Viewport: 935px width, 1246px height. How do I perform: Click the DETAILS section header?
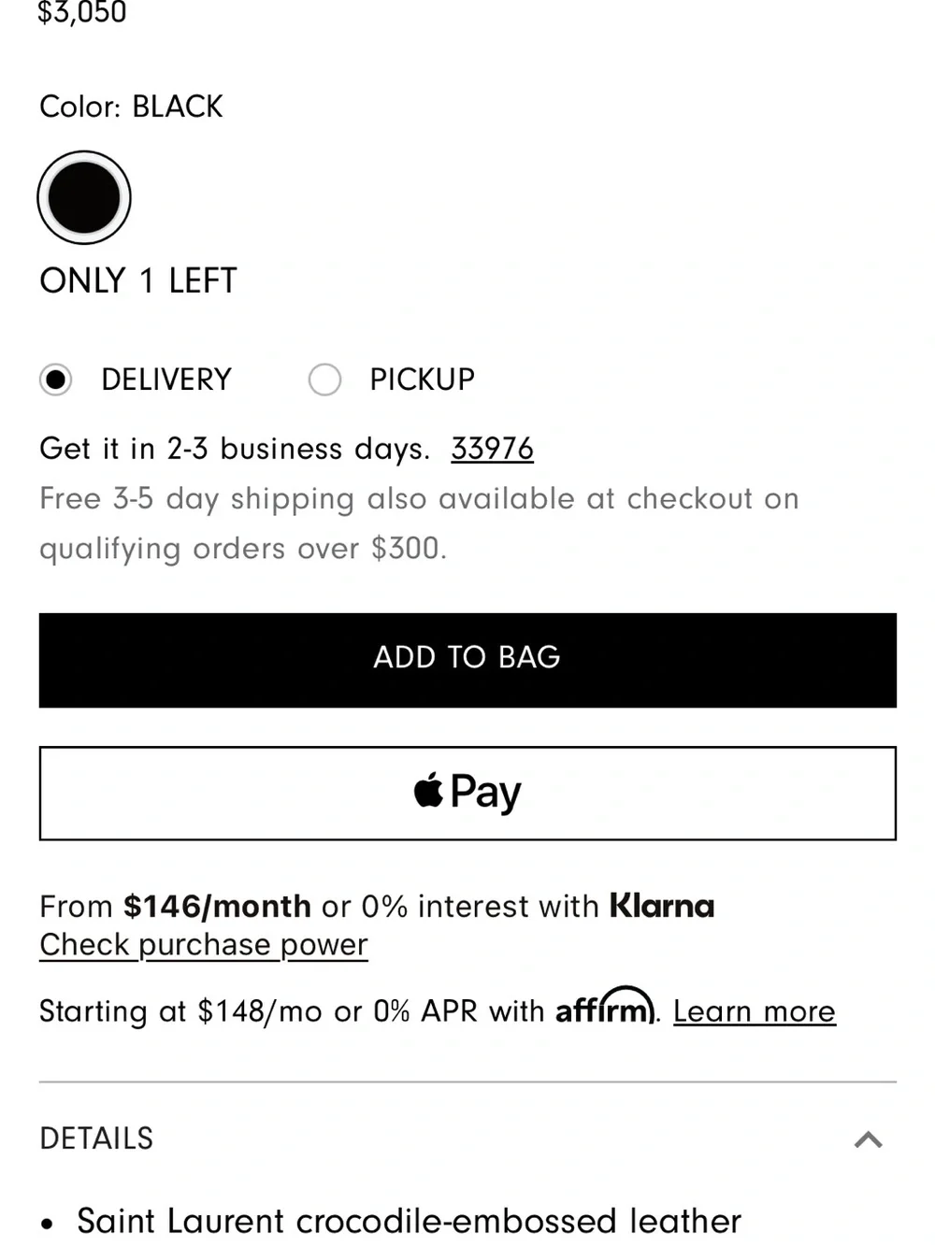(x=467, y=1139)
